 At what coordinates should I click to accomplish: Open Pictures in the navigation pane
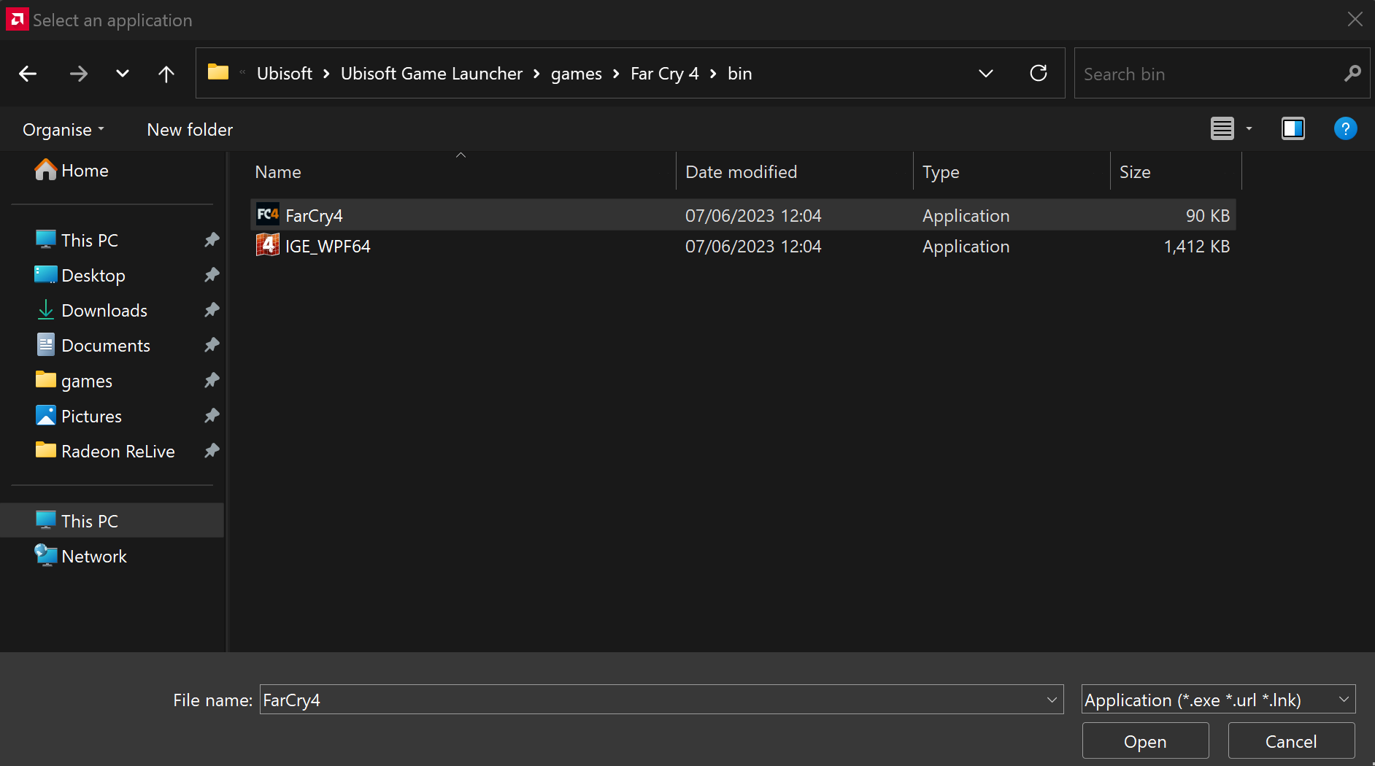pyautogui.click(x=78, y=416)
